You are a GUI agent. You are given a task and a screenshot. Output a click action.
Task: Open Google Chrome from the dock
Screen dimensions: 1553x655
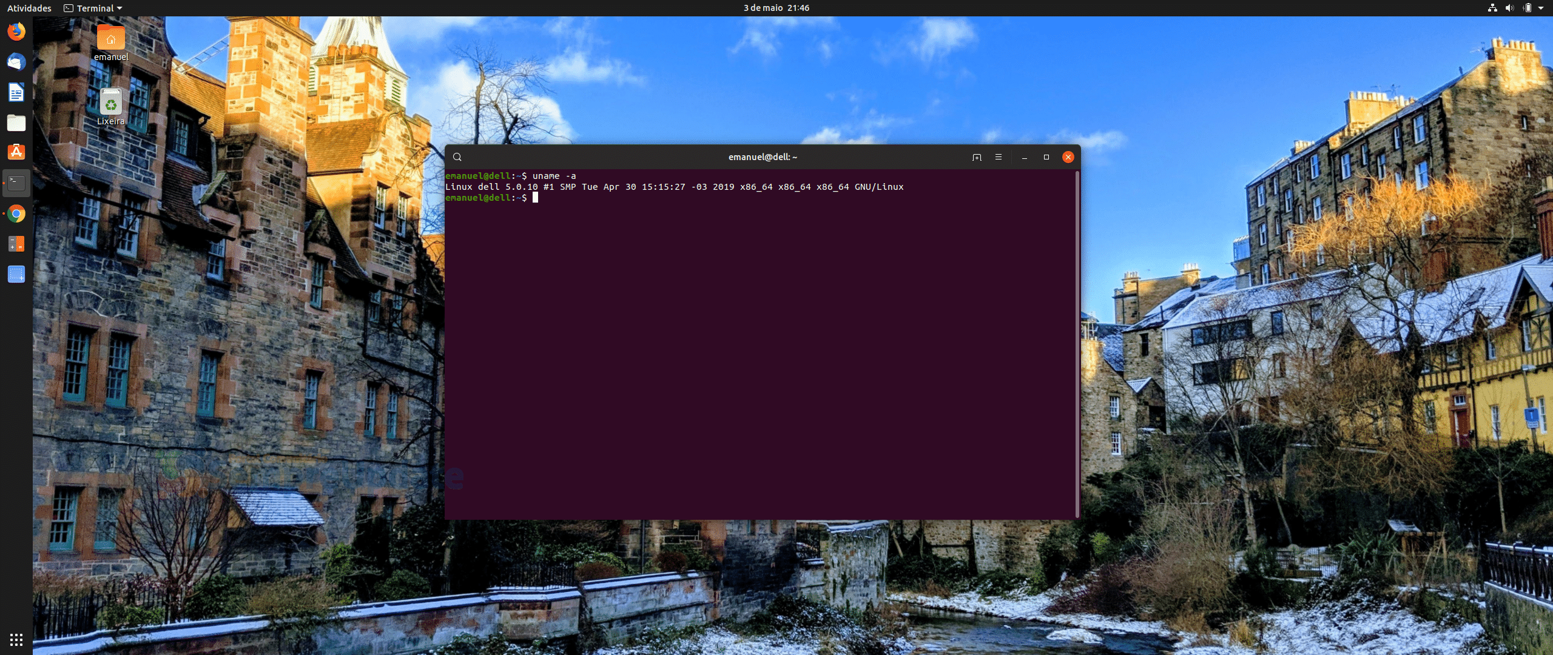click(16, 213)
